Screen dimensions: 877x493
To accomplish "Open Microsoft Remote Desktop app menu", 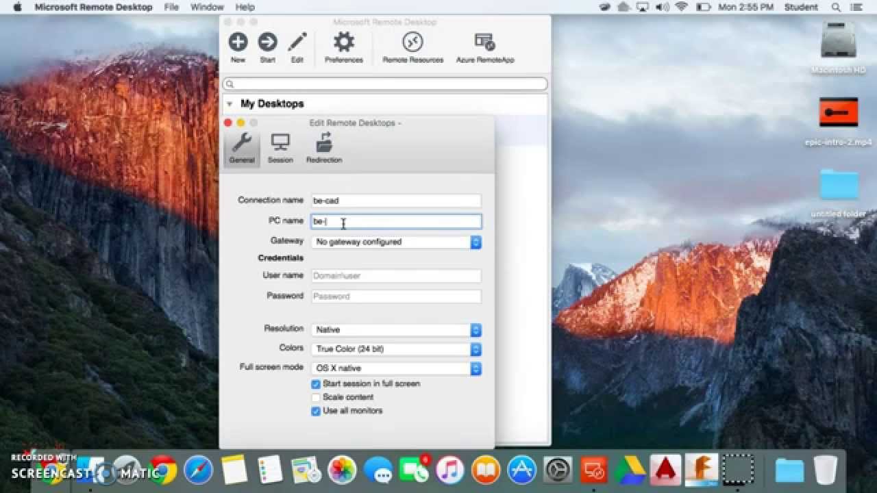I will click(93, 7).
